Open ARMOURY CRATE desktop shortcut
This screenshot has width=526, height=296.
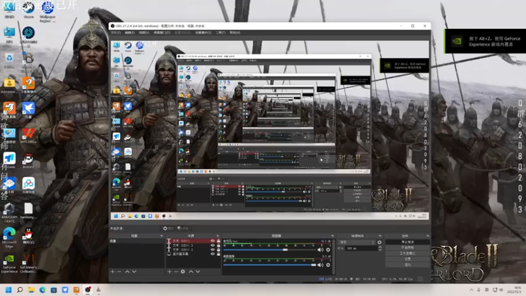point(9,212)
